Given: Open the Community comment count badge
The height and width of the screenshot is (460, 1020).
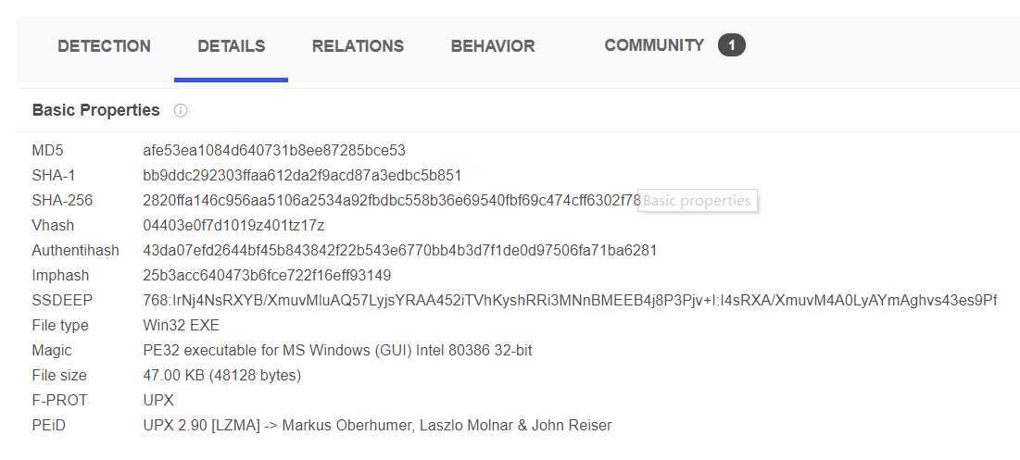Looking at the screenshot, I should pos(731,45).
